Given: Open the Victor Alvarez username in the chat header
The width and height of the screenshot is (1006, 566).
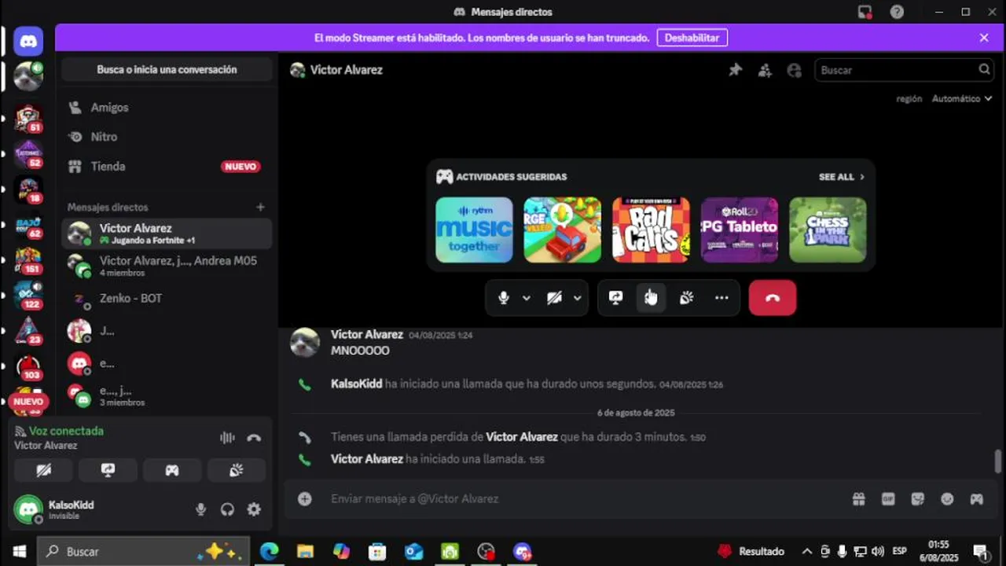Looking at the screenshot, I should coord(346,70).
